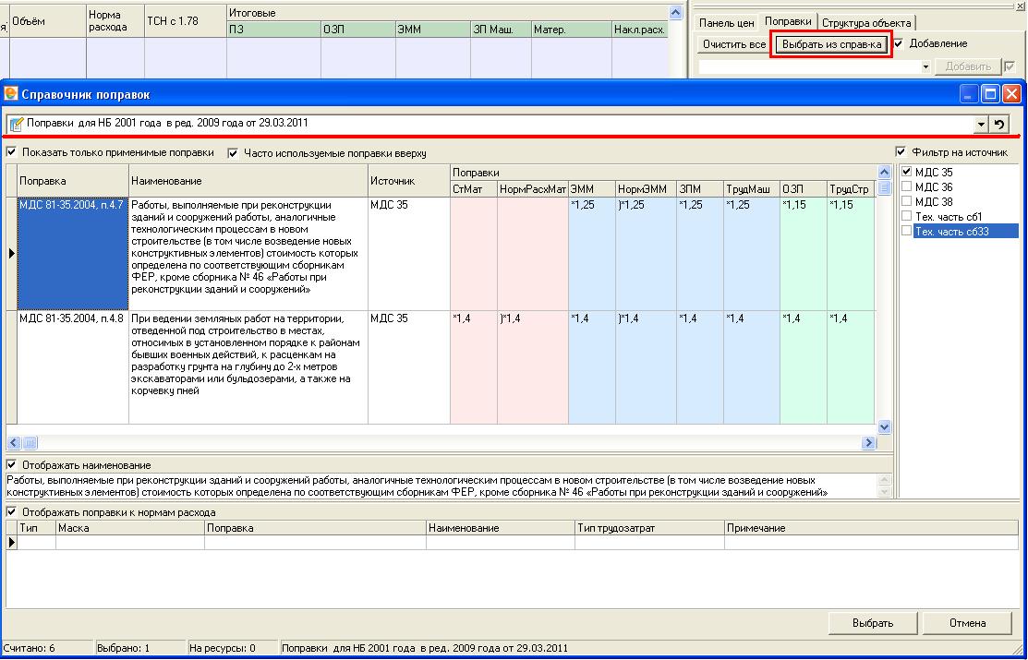Click the horizontal scrollbar right arrow

[x=868, y=443]
